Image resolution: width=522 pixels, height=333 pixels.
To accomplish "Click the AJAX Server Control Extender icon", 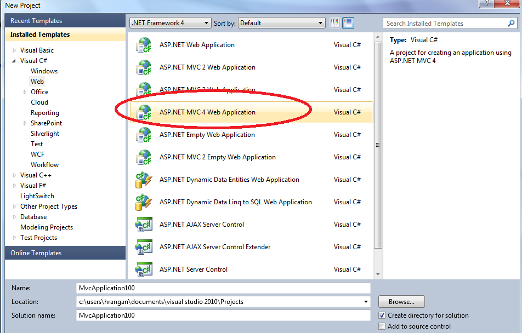I will (144, 247).
